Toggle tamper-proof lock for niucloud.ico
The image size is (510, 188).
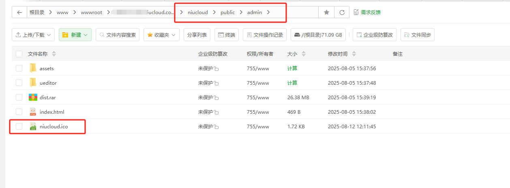click(216, 127)
